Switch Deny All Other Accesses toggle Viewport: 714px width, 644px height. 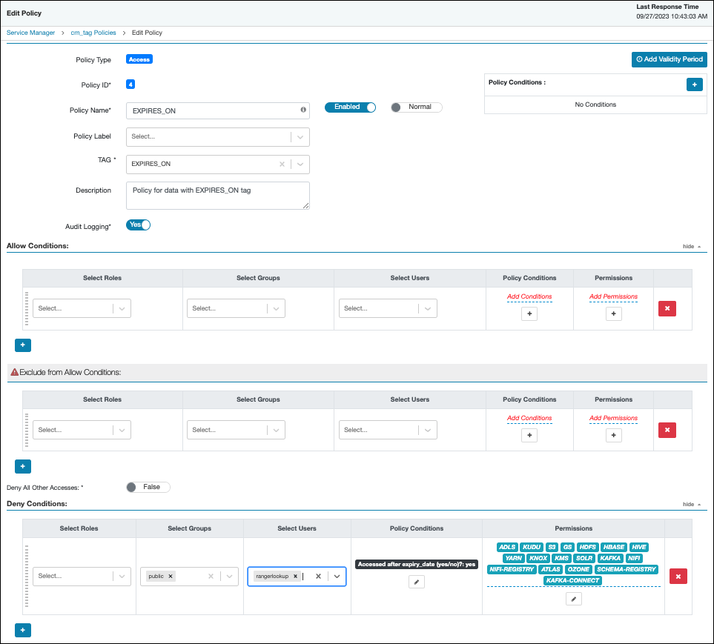(148, 487)
